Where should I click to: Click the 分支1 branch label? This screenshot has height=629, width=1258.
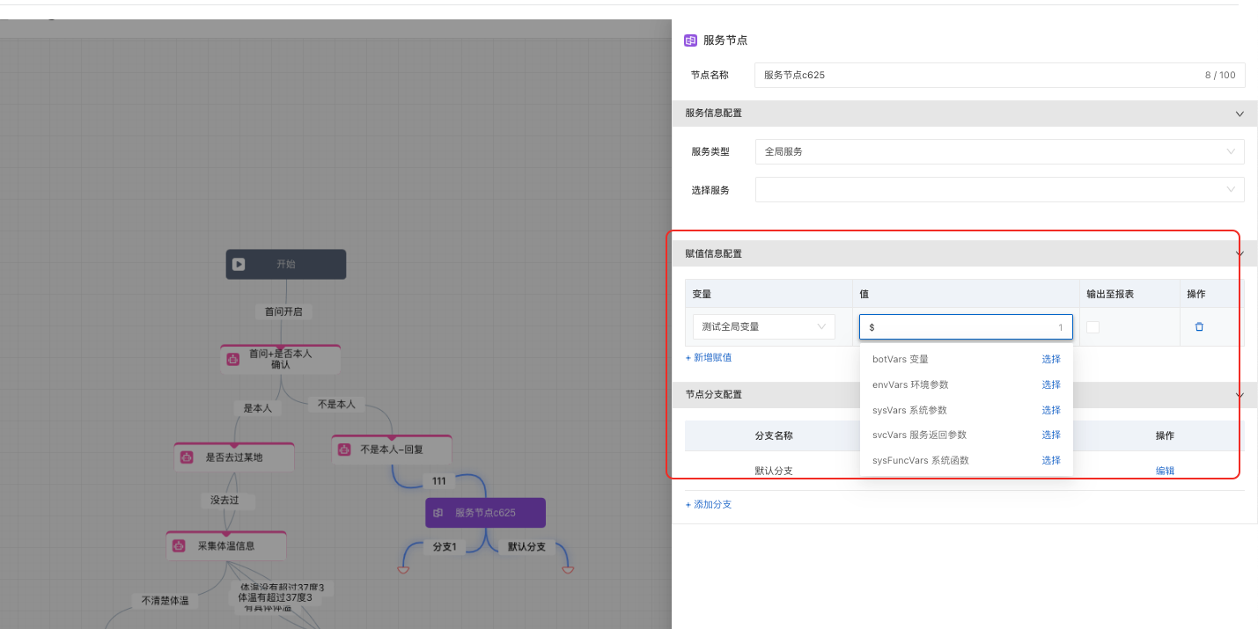(x=445, y=546)
